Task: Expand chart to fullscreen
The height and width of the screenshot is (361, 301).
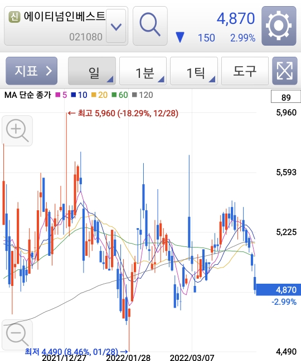Action: click(285, 71)
